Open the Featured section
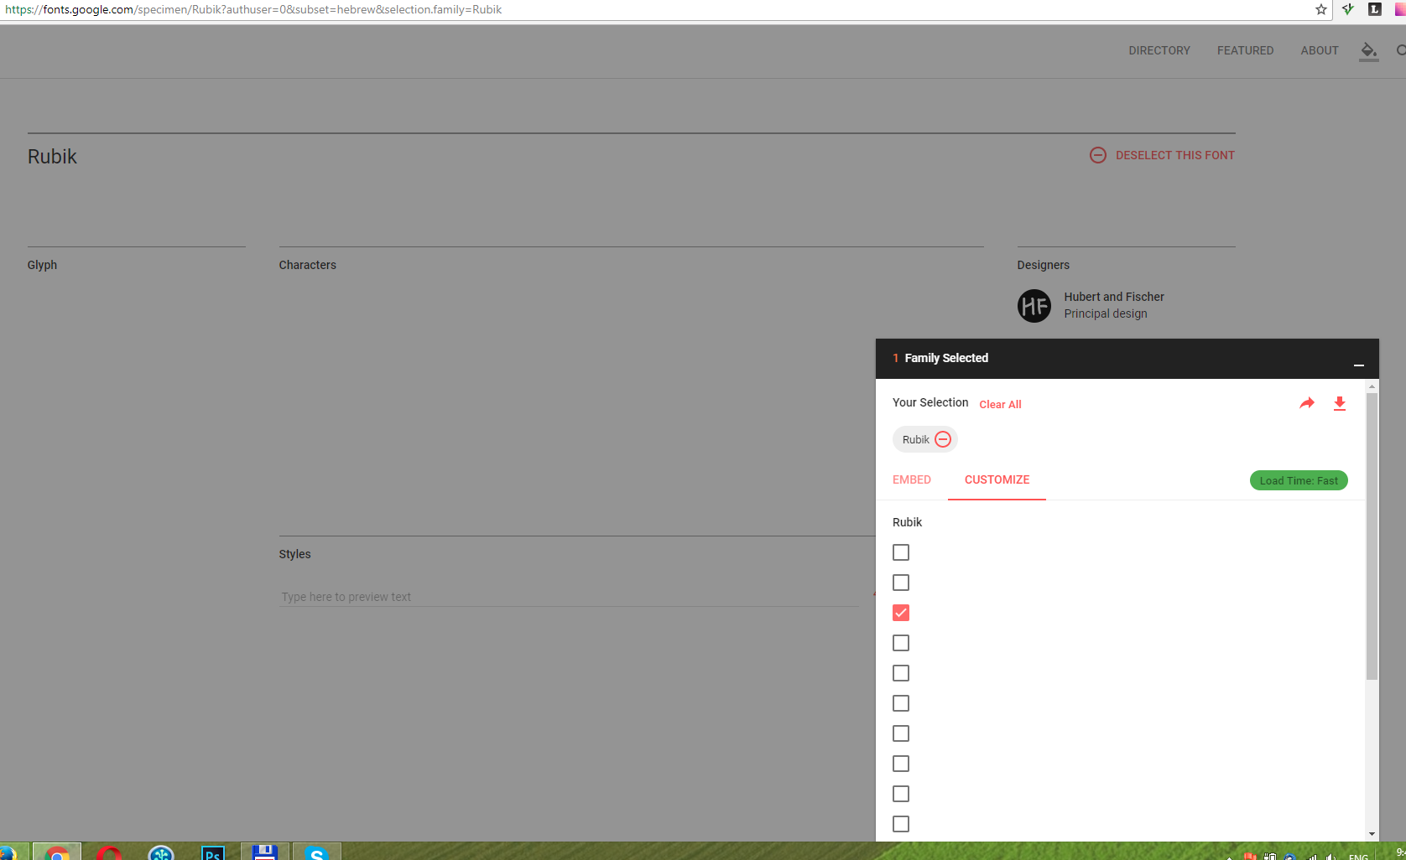Viewport: 1406px width, 860px height. pos(1245,50)
